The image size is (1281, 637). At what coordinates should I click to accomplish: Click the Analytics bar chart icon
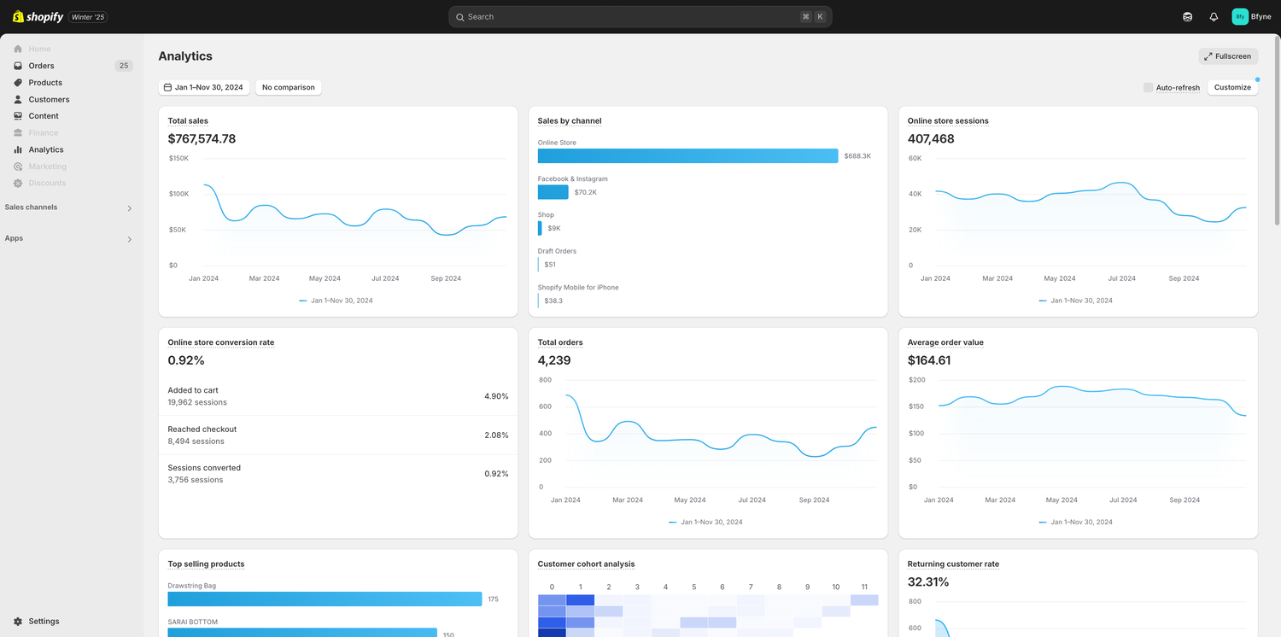coord(18,149)
